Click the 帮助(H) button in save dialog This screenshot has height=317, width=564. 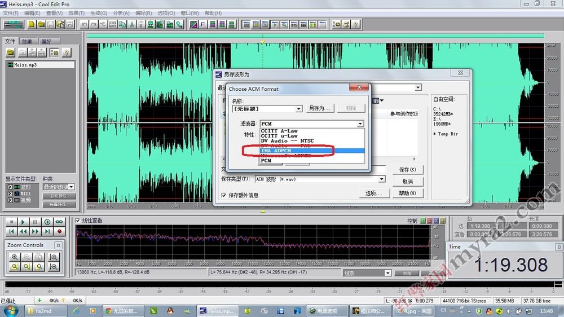click(x=408, y=193)
